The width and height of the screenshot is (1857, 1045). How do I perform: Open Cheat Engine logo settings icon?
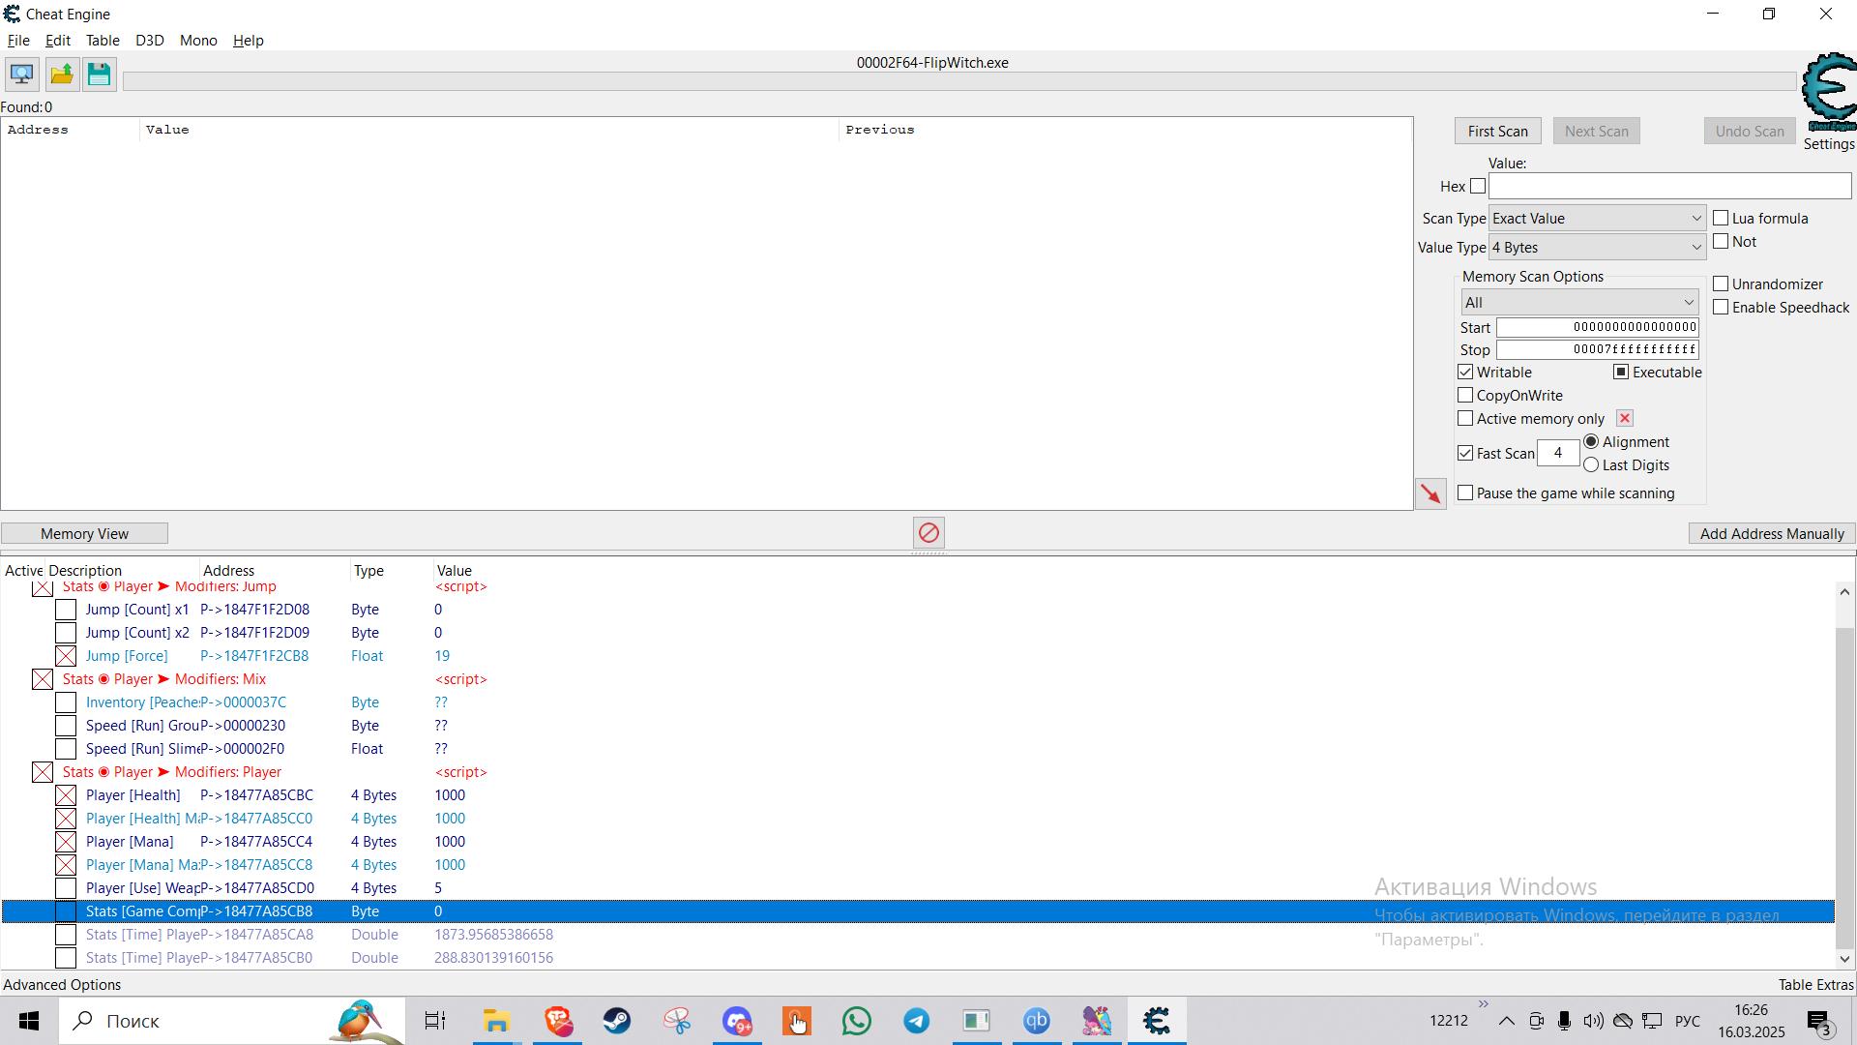coord(1828,92)
